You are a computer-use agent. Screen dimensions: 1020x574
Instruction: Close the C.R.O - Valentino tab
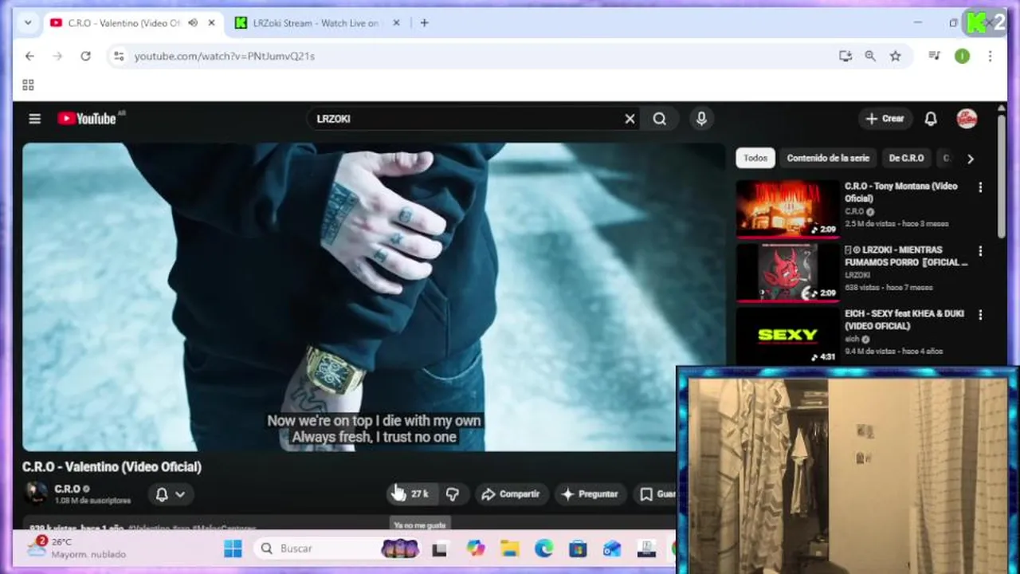pyautogui.click(x=211, y=23)
